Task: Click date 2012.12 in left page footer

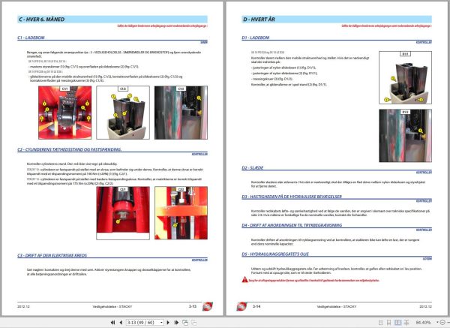Action: [23, 306]
